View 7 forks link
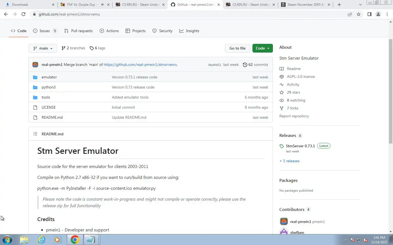Image resolution: width=393 pixels, height=245 pixels. 293,108
